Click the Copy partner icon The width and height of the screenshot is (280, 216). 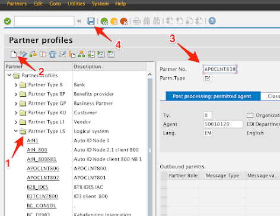click(x=43, y=54)
